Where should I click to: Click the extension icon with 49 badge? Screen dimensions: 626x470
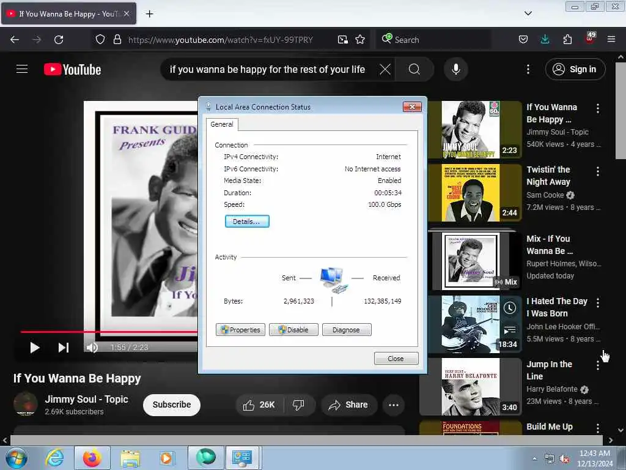tap(590, 39)
